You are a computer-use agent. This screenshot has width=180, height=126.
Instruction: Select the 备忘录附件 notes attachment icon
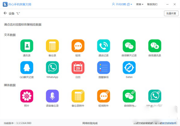[78, 96]
